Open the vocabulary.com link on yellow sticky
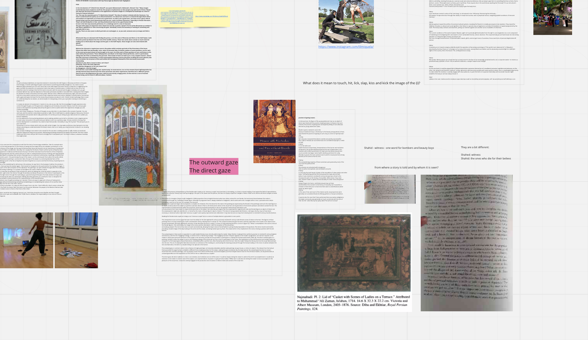Screen dimensions: 588x340 click(x=211, y=16)
